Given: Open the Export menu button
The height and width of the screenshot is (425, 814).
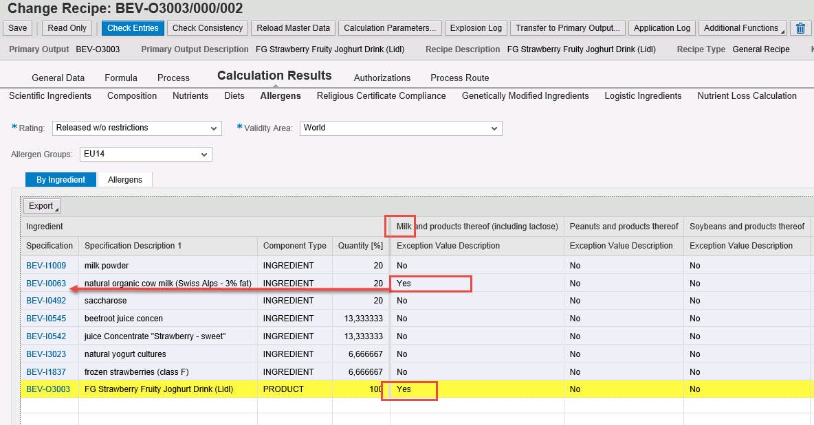Looking at the screenshot, I should click(x=42, y=206).
